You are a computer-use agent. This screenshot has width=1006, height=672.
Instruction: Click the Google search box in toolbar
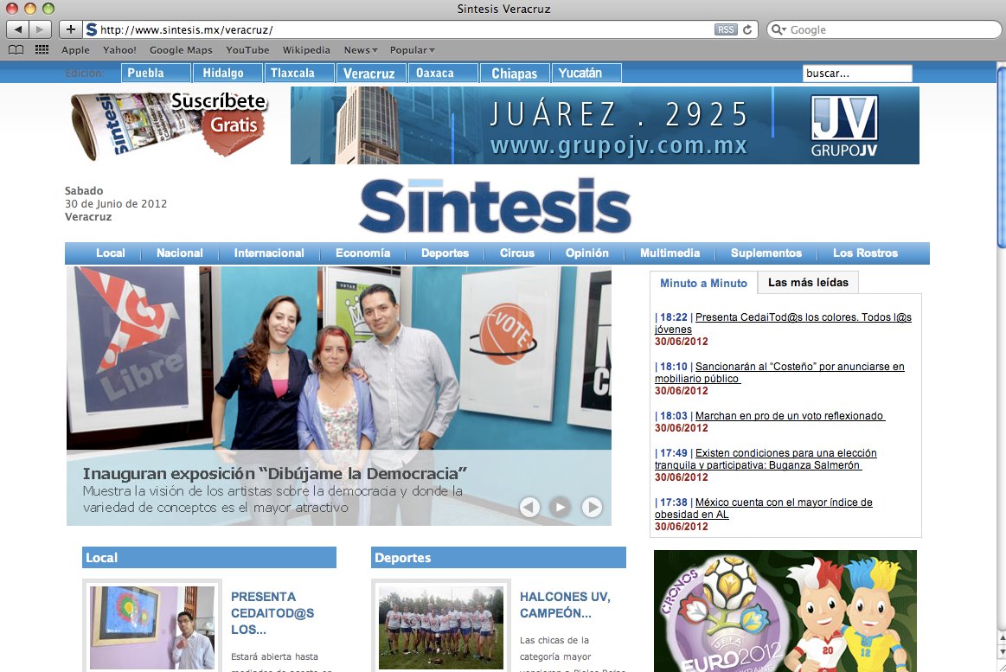coord(882,29)
